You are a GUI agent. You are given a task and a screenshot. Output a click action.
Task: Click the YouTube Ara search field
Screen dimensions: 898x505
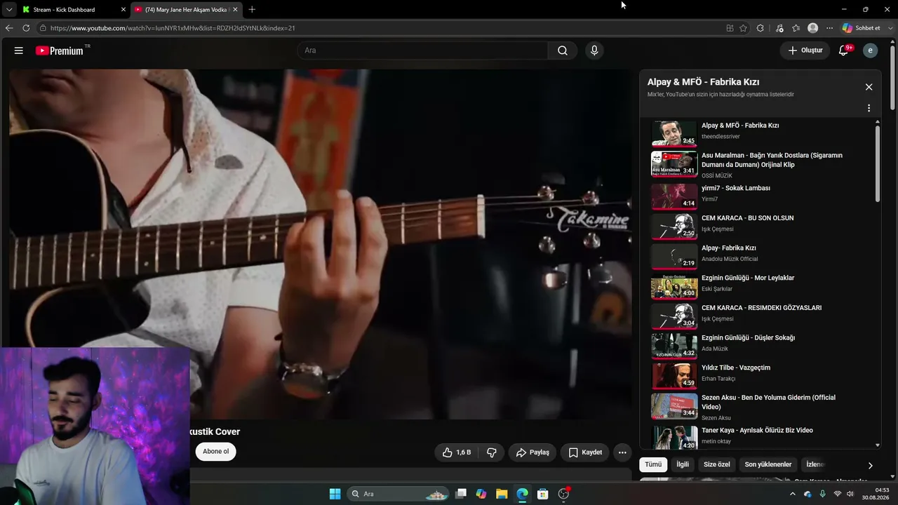tap(423, 50)
